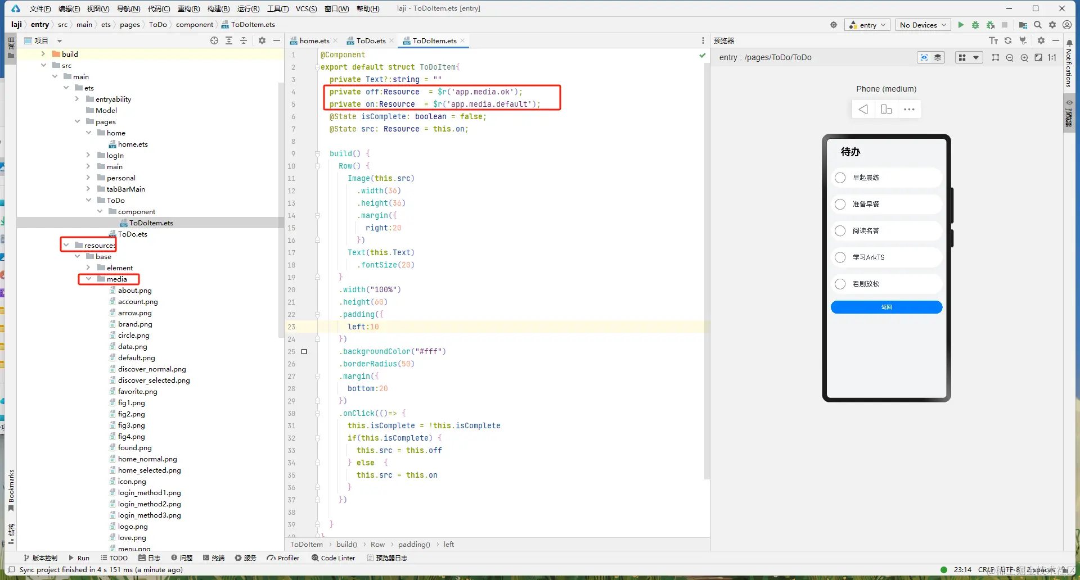This screenshot has height=580, width=1080.
Task: Click the target icon left of entry selector
Action: 834,25
